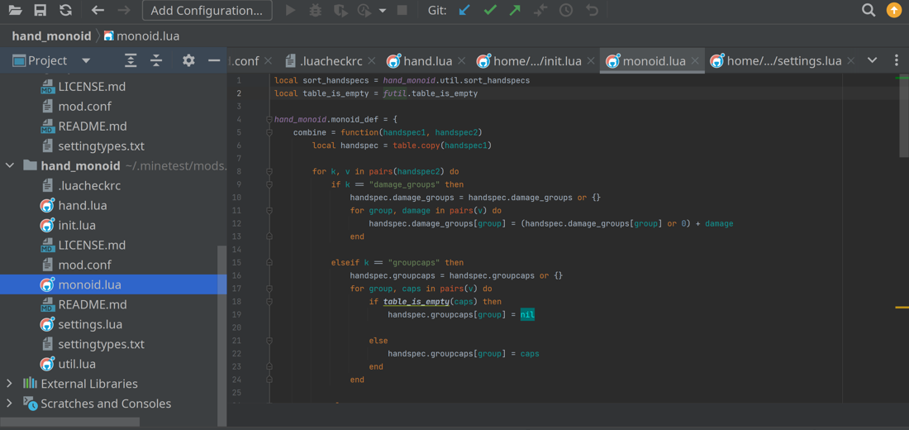This screenshot has width=909, height=430.
Task: Click the yellow warning stripe marker
Action: [902, 307]
